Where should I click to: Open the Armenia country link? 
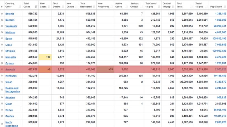10,69
